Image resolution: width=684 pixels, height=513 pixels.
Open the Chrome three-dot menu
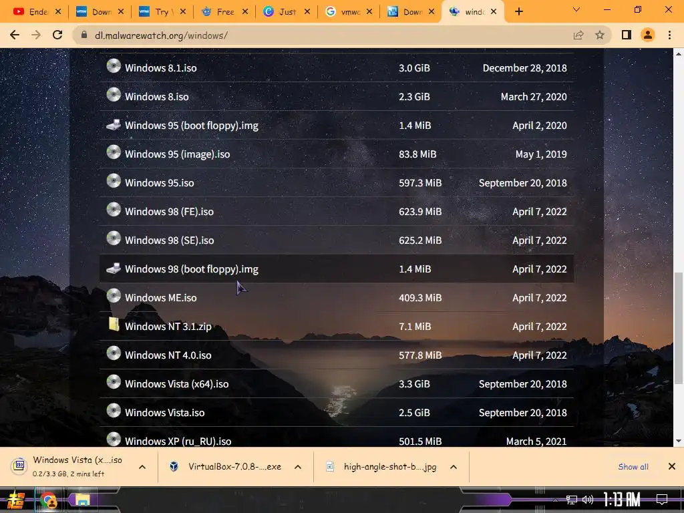click(669, 35)
